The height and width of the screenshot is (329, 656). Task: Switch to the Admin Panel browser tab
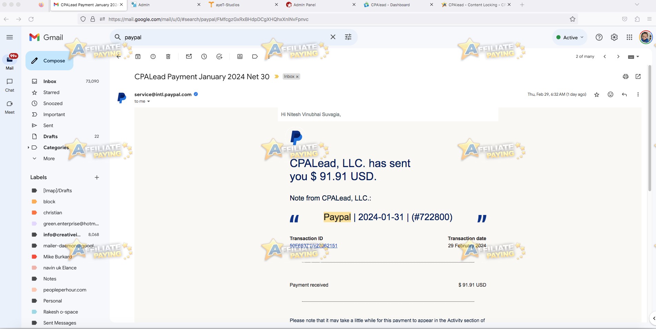pos(305,5)
